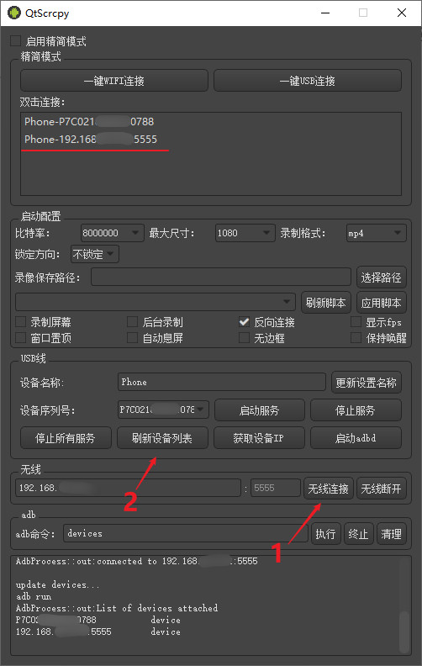Viewport: 422px width, 666px height.
Task: Click in the 录像保存路径 input field
Action: point(221,277)
